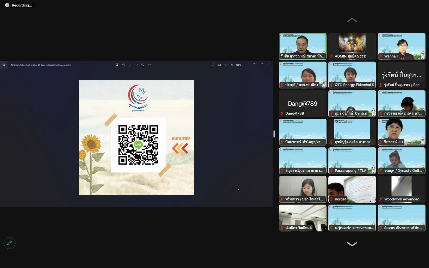This screenshot has width=429, height=268.
Task: Click muted mic icon on ADMIN ศูนย์คุณธรรม tile
Action: 331,56
